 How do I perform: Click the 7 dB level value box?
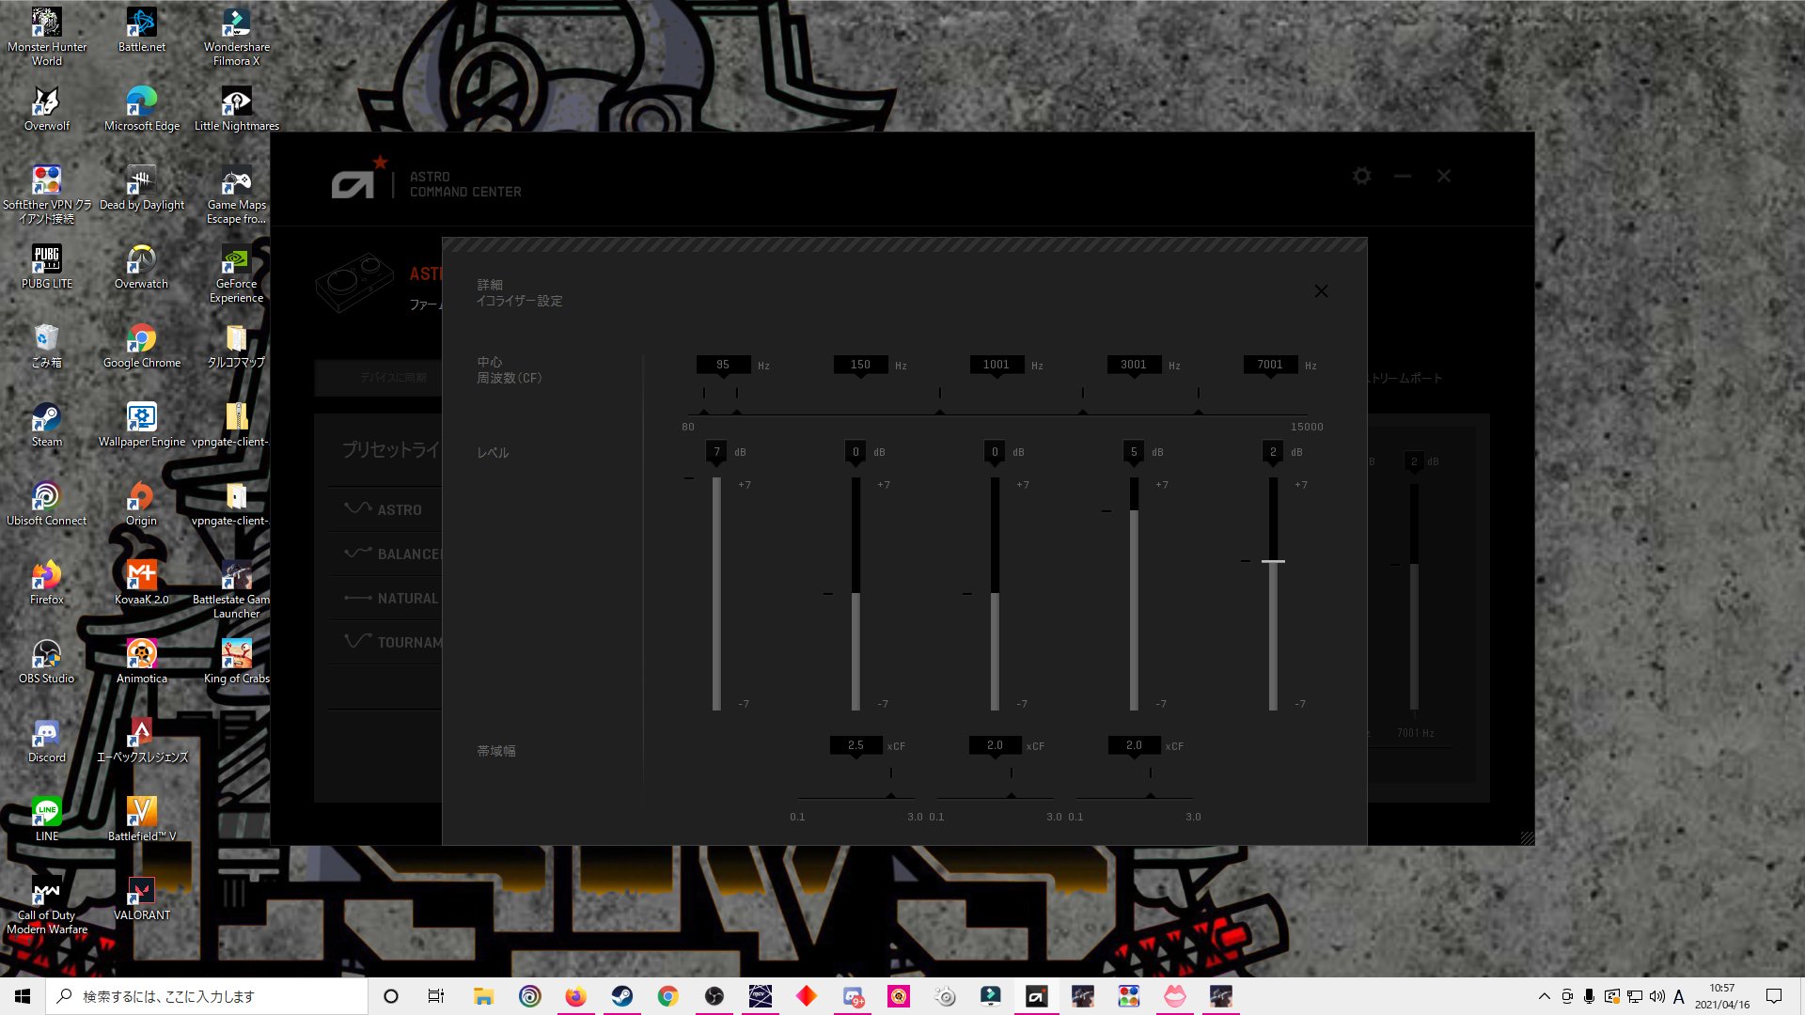[x=716, y=452]
